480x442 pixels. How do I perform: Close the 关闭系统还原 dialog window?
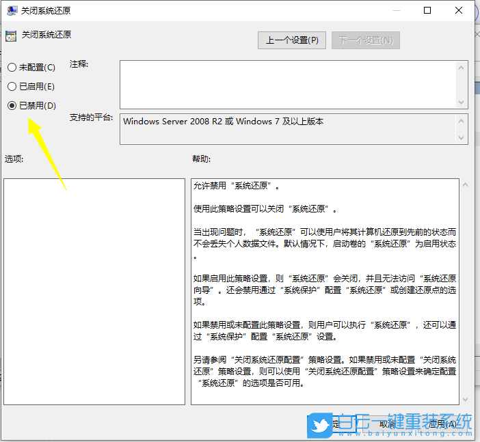(459, 10)
